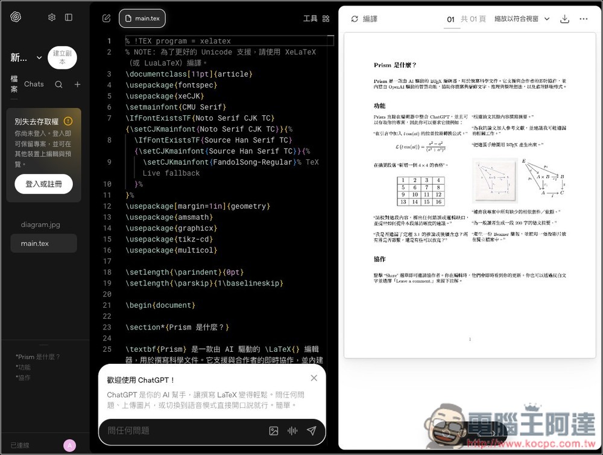Viewport: 603px width, 455px height.
Task: Close the ChatGPT welcome popup
Action: 314,378
